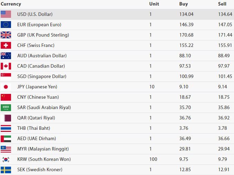Click the Swiss flag icon
The width and height of the screenshot is (234, 175).
pos(6,45)
